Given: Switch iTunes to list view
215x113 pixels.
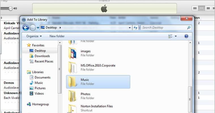Looking at the screenshot, I should (x=195, y=8).
